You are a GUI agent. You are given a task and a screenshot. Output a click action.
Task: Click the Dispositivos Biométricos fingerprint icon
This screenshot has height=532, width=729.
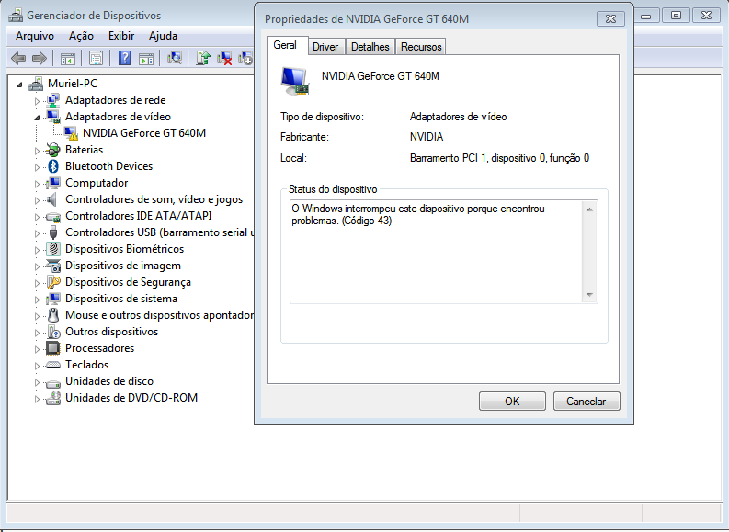53,249
